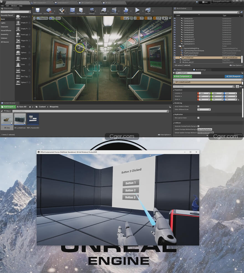
Task: Select the Sphere shape placement icon
Action: pos(18,53)
